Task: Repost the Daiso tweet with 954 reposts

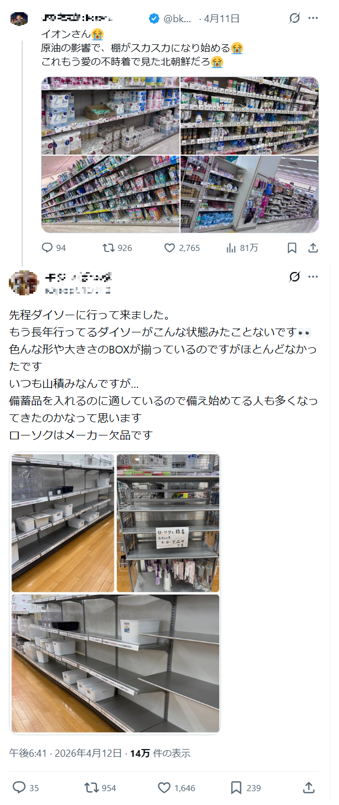Action: (x=91, y=787)
